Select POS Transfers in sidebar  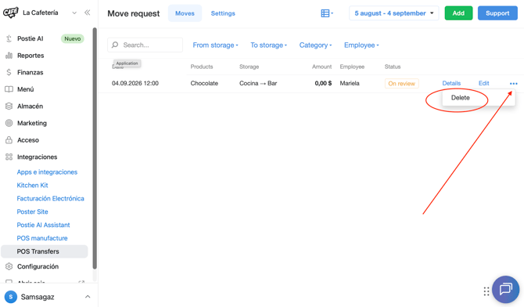[45, 251]
